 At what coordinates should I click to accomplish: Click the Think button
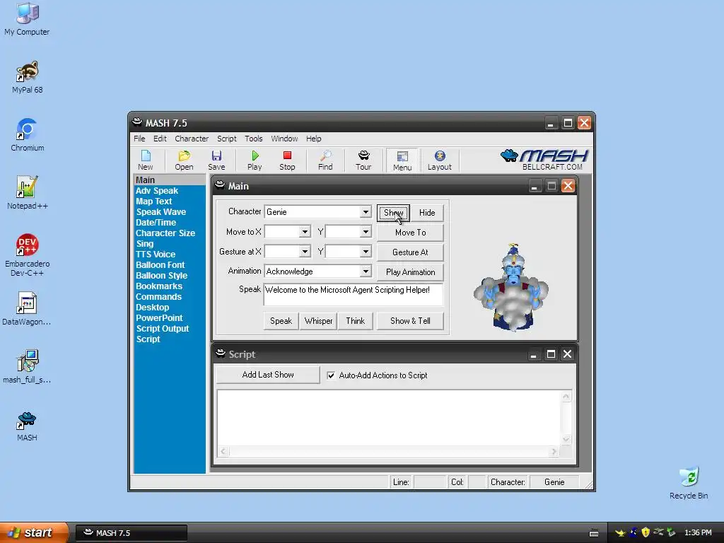355,321
